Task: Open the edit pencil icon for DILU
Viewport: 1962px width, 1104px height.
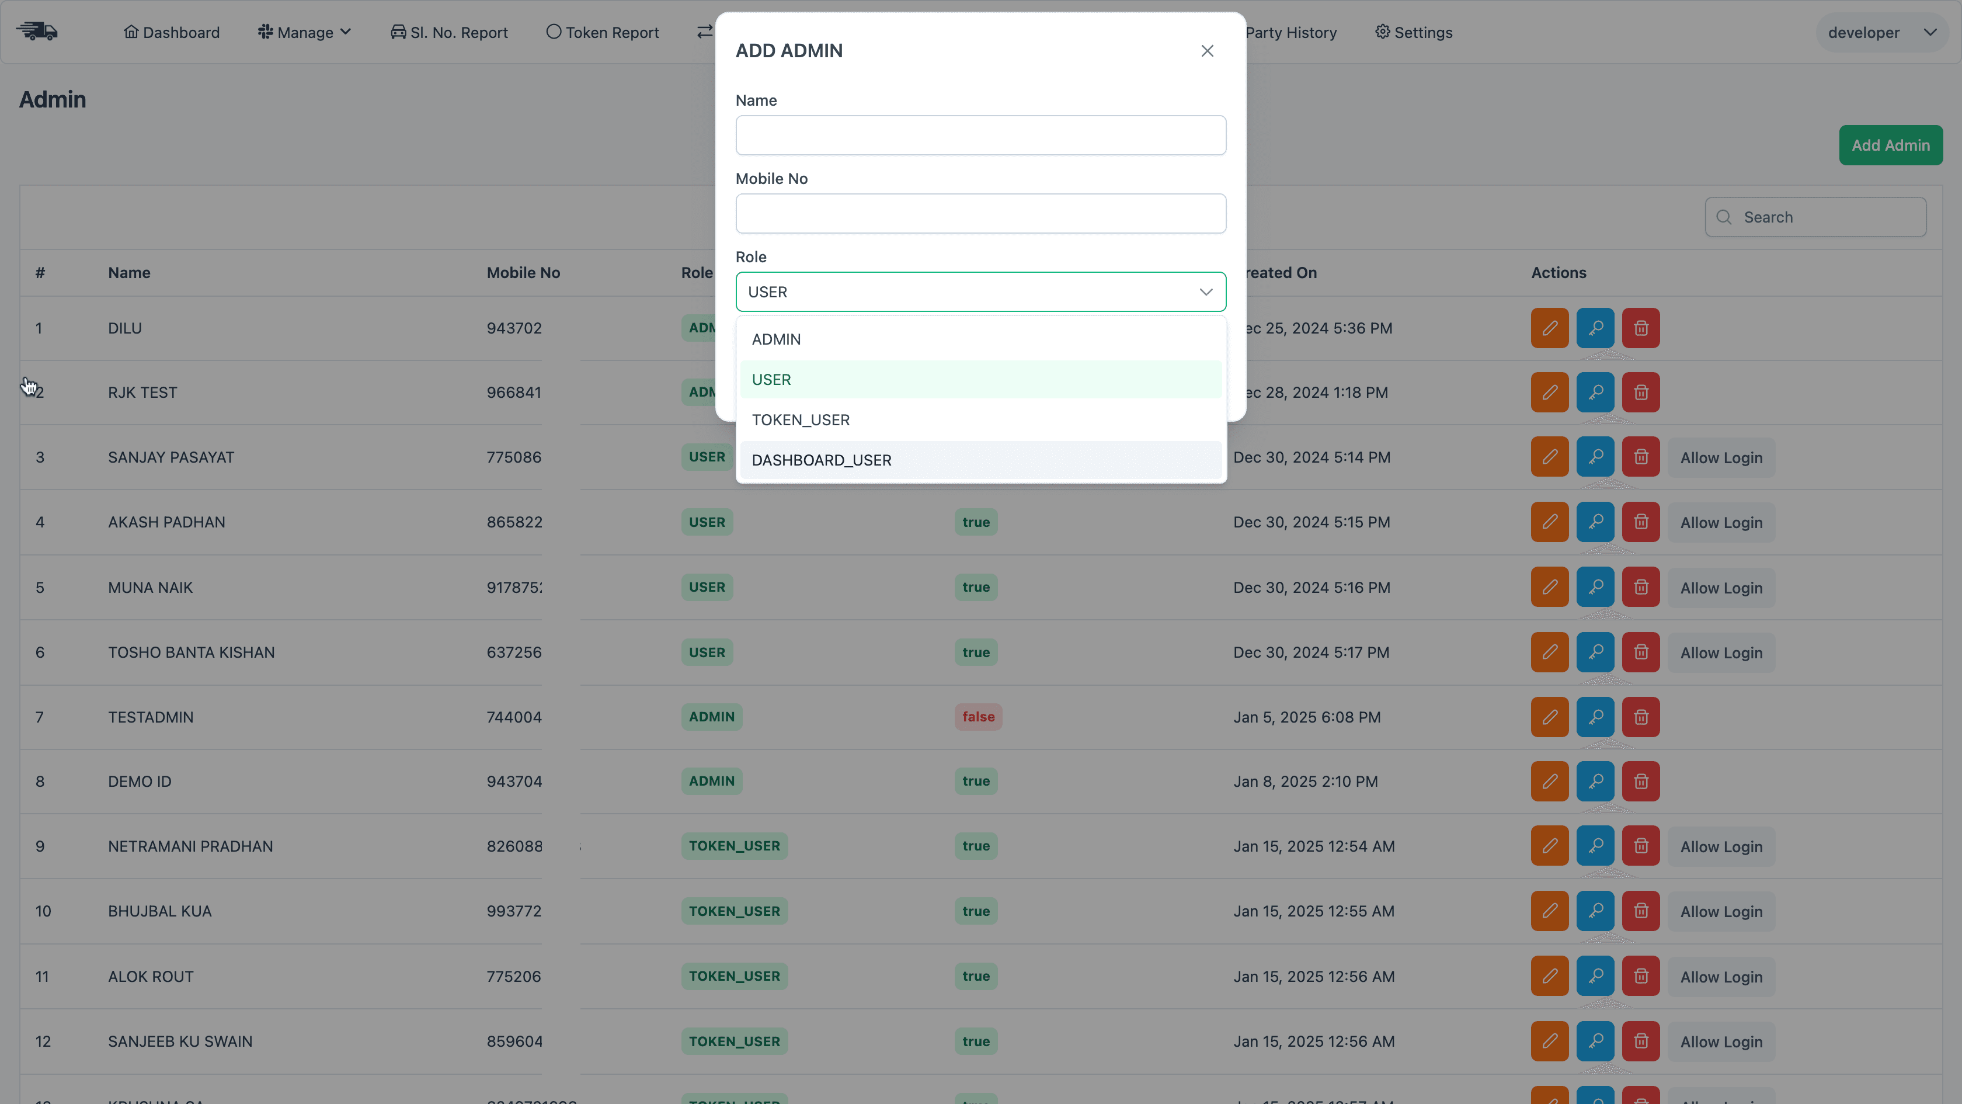Action: [x=1550, y=328]
